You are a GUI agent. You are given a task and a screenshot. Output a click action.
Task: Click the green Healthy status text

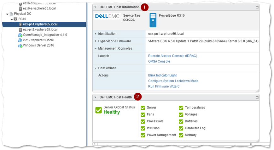click(112, 112)
